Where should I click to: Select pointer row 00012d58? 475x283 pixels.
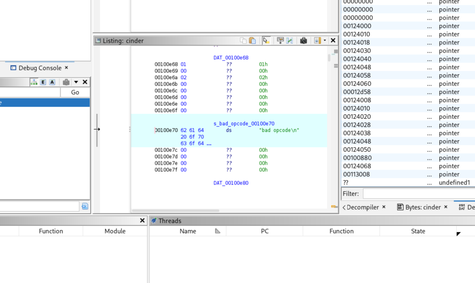[408, 92]
